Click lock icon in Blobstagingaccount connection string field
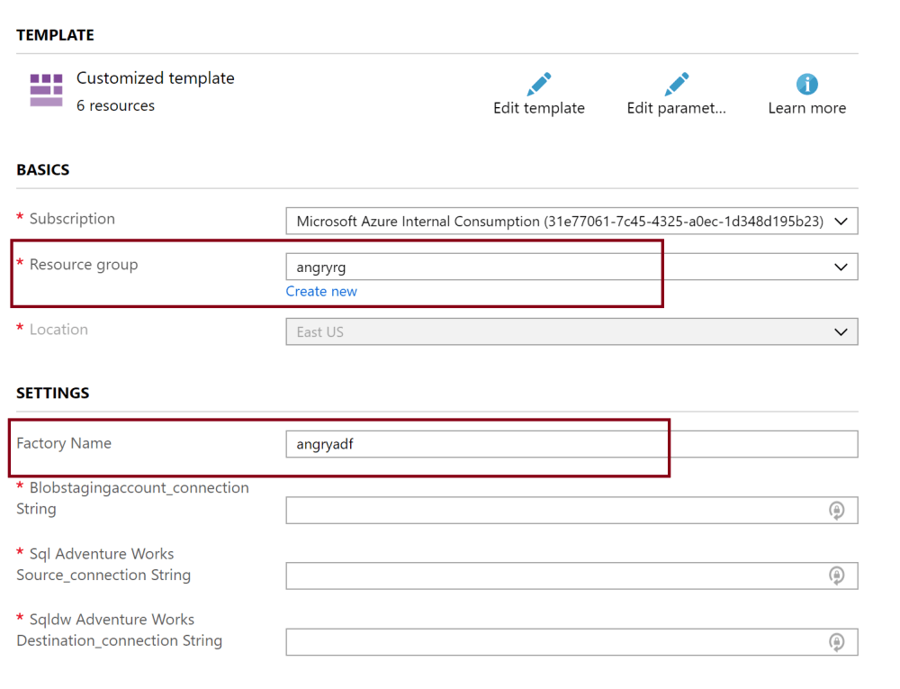900x689 pixels. [x=836, y=511]
